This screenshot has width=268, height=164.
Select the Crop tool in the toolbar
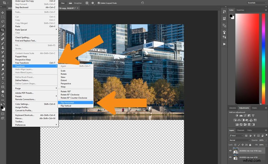(x=3, y=30)
